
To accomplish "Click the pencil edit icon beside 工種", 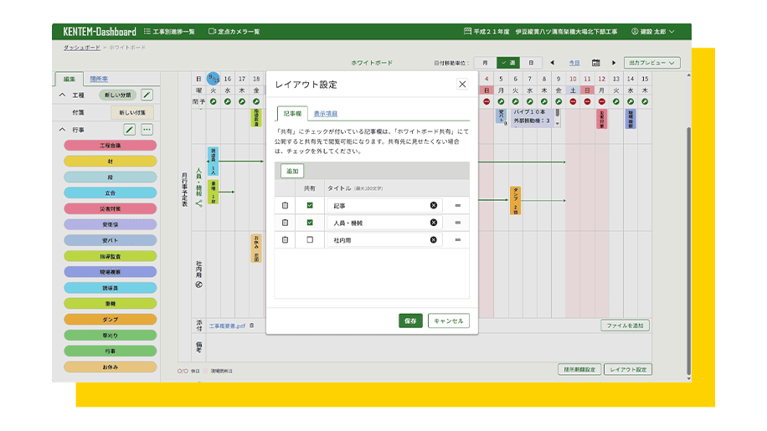I will [x=147, y=95].
